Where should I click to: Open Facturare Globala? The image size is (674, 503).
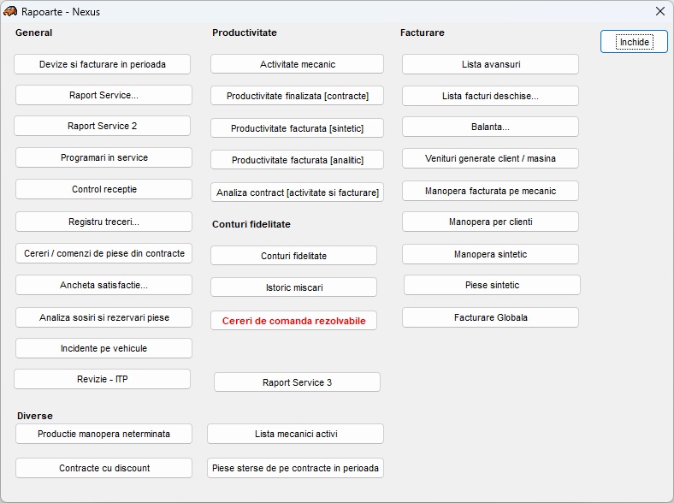click(x=491, y=317)
